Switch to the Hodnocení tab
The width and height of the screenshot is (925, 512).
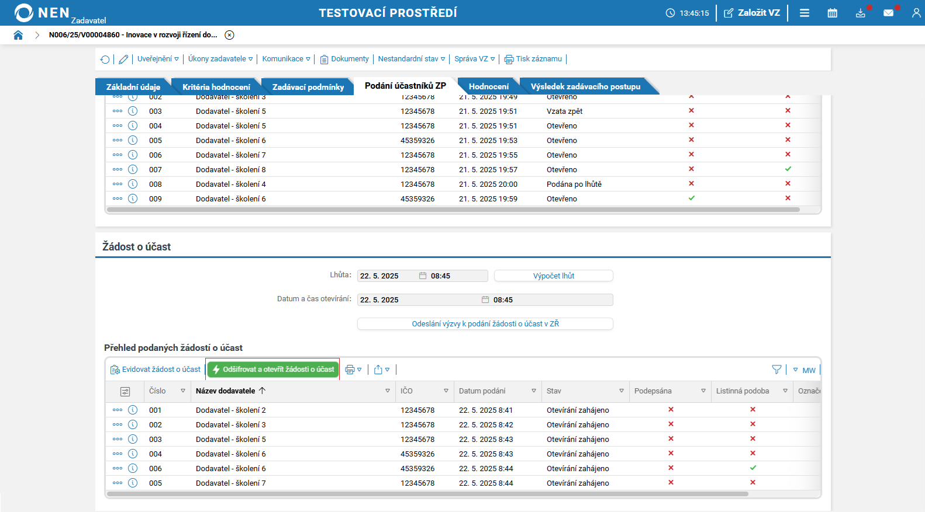488,86
